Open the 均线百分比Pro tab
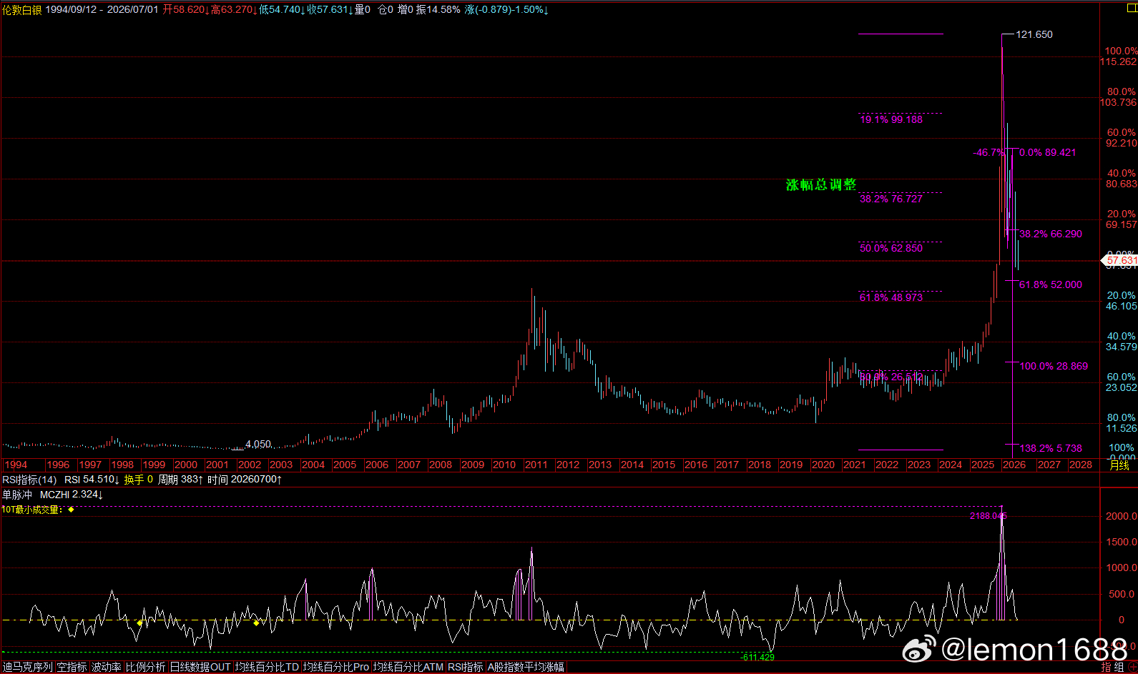 (336, 667)
